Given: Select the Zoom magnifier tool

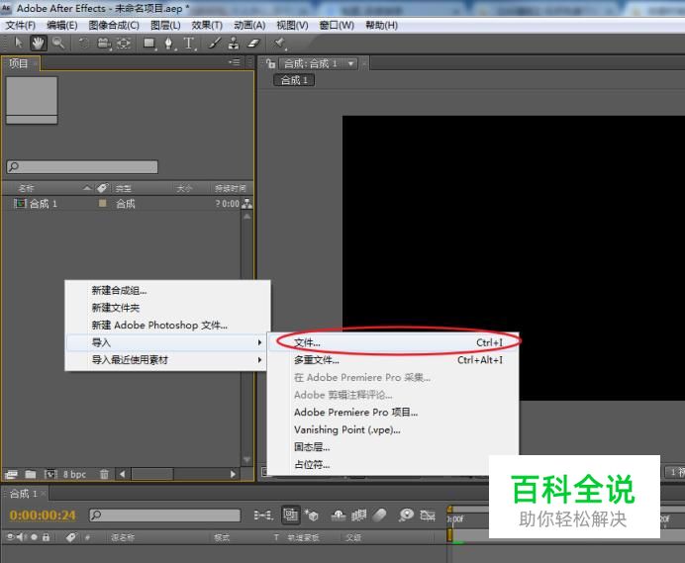Looking at the screenshot, I should pyautogui.click(x=58, y=43).
